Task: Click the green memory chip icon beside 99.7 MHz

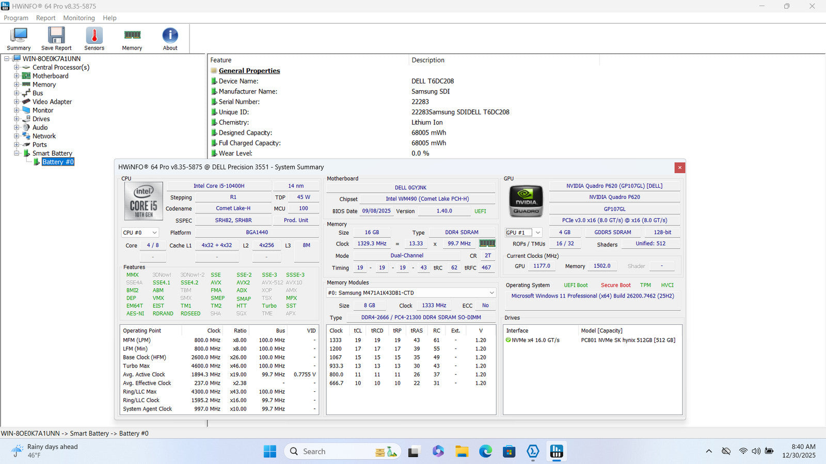Action: click(x=487, y=243)
